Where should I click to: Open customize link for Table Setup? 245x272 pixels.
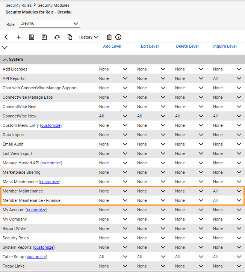pyautogui.click(x=36, y=257)
